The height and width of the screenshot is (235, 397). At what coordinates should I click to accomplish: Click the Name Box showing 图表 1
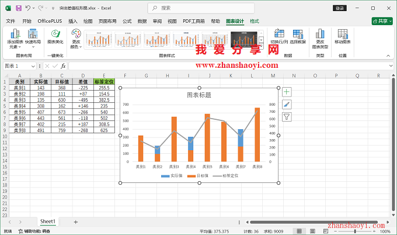(x=17, y=66)
